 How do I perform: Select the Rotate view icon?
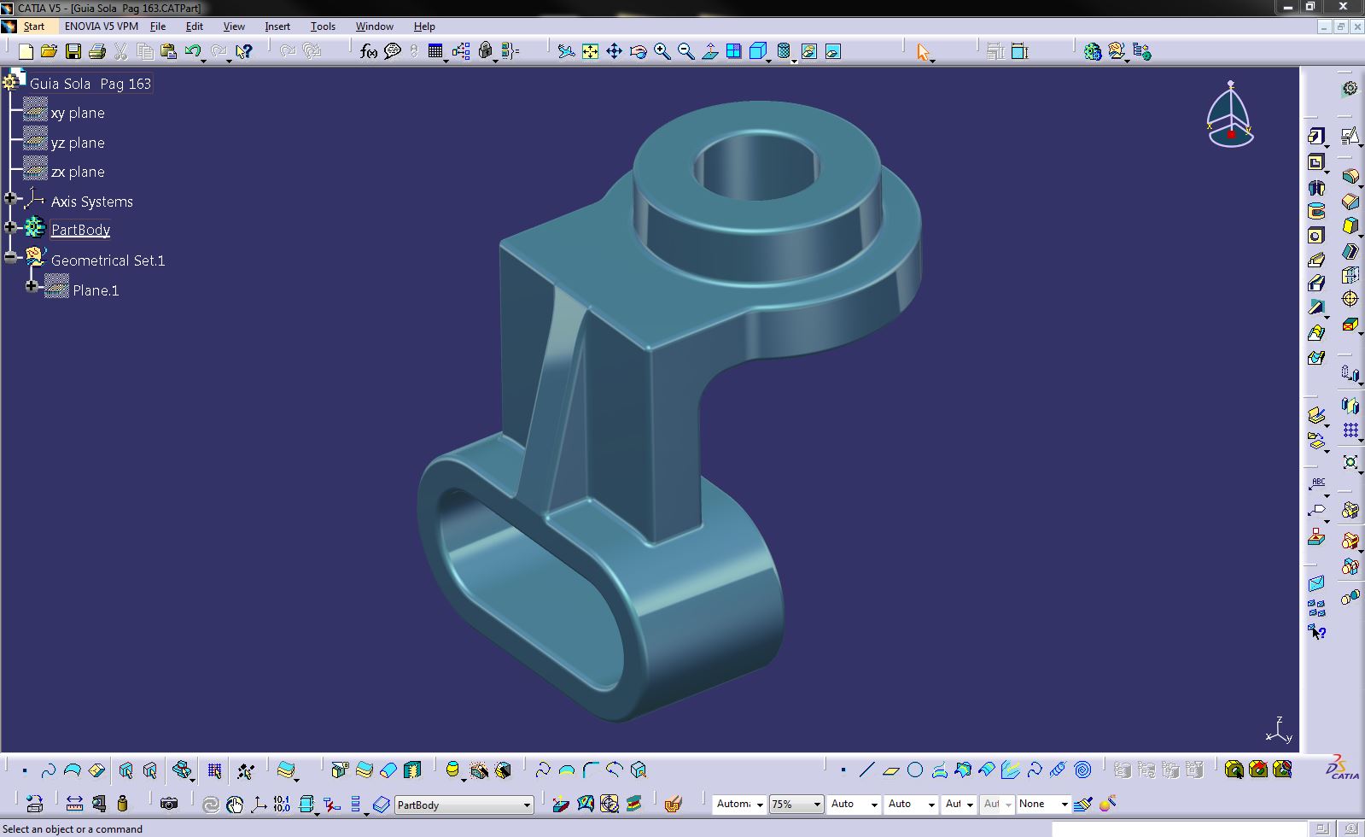click(638, 51)
